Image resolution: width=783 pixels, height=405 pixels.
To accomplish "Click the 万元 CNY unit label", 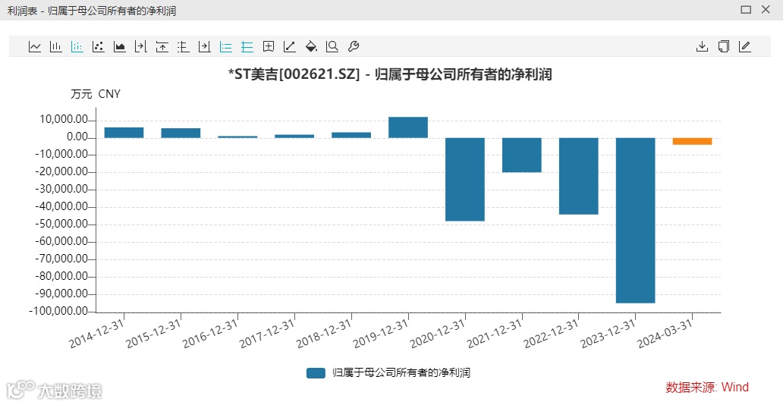I will click(96, 94).
